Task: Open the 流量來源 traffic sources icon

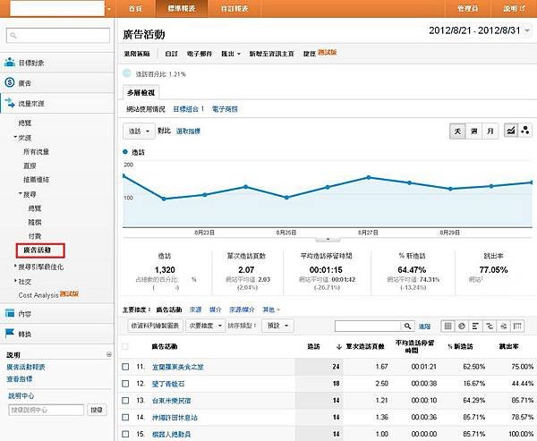Action: click(x=10, y=103)
